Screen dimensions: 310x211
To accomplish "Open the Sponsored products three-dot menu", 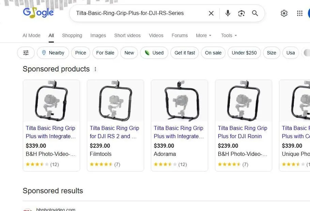I will (95, 69).
